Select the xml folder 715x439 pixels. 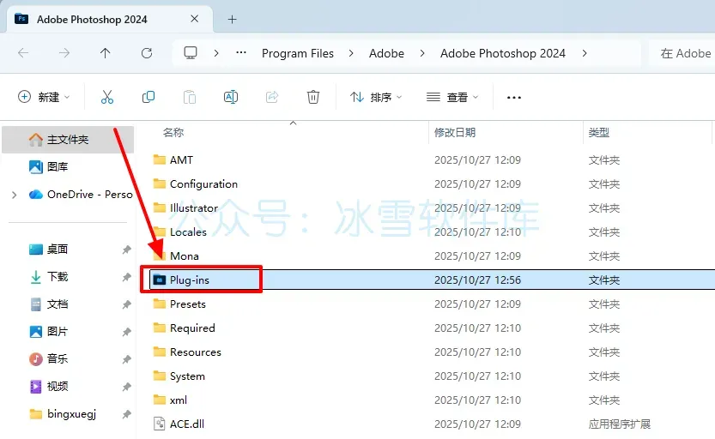pos(179,400)
